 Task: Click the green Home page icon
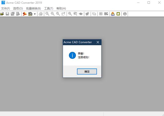(x=118, y=14)
